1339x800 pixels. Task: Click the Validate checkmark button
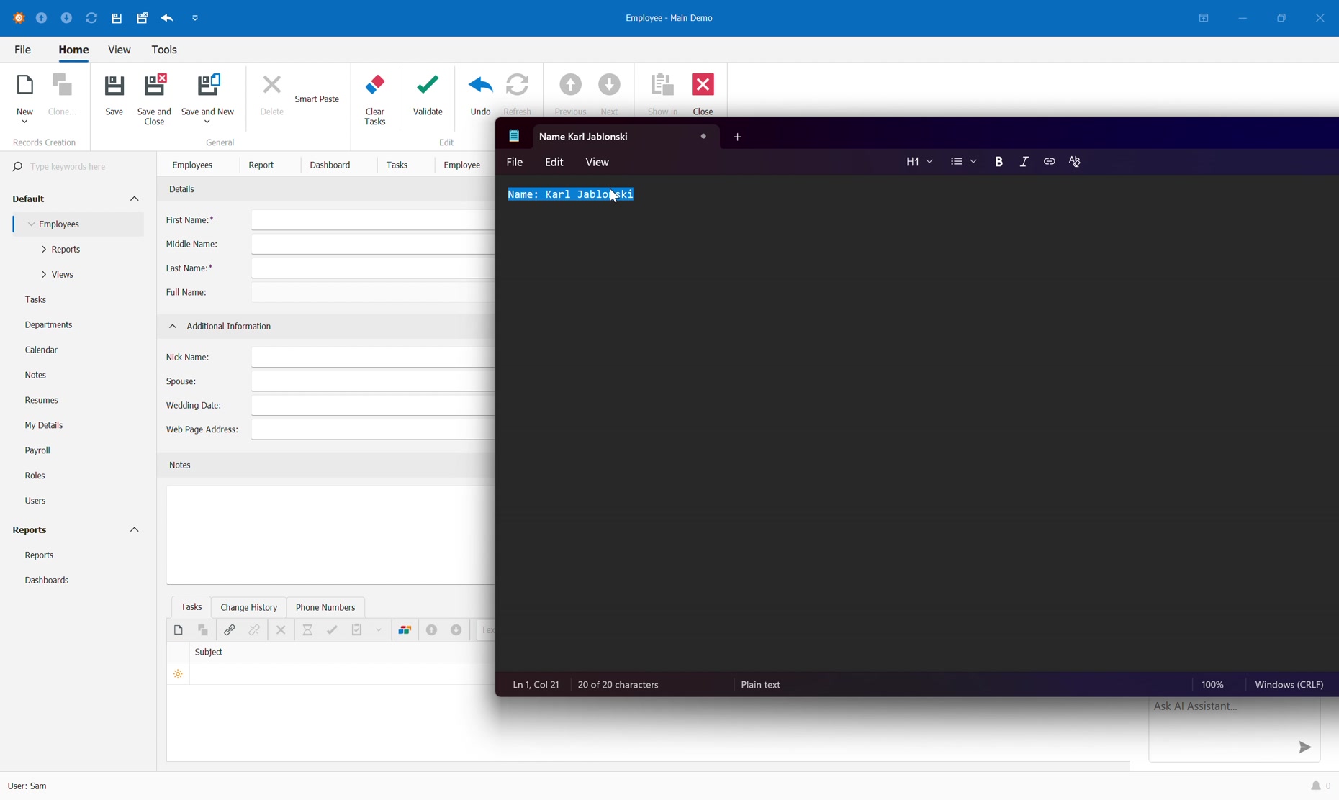428,94
